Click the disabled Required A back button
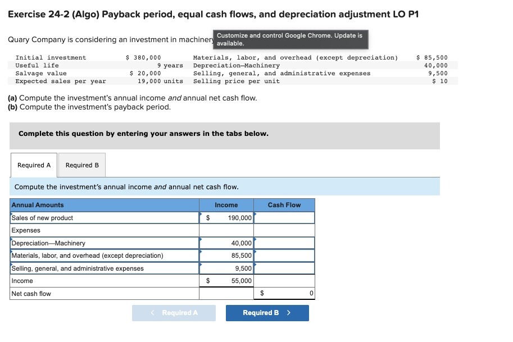The height and width of the screenshot is (342, 513). click(174, 313)
